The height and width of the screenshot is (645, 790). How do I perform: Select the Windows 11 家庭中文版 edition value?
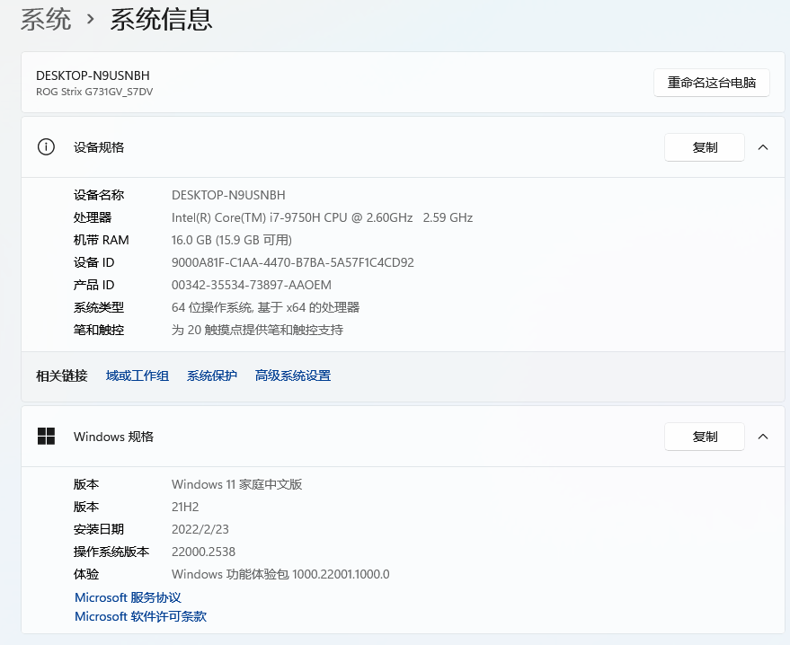(236, 484)
